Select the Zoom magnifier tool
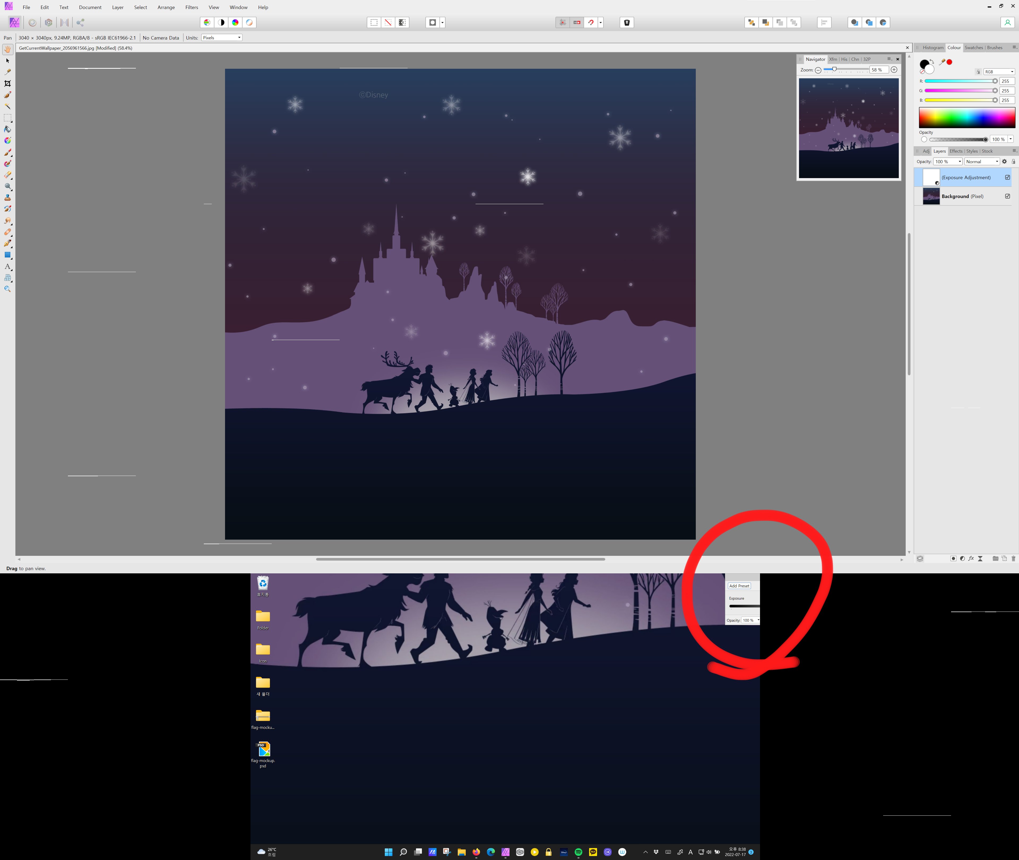 7,289
